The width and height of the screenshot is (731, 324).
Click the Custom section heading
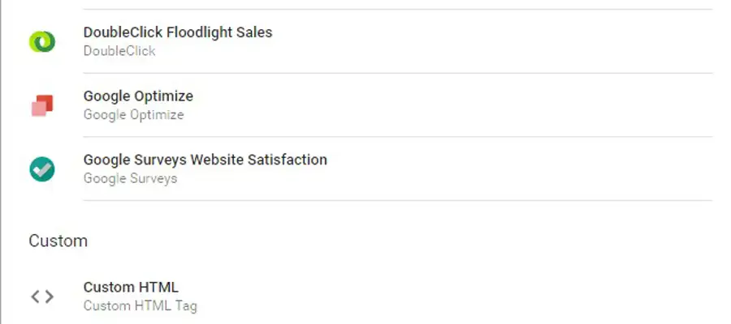(58, 241)
